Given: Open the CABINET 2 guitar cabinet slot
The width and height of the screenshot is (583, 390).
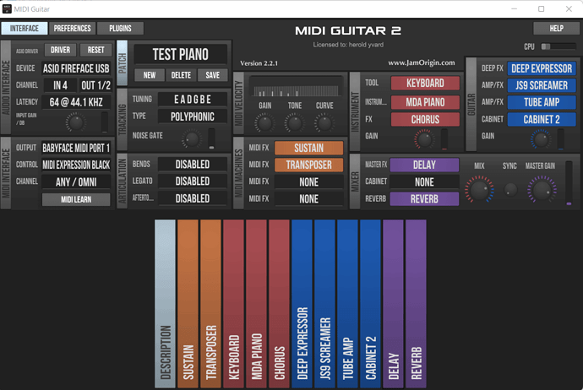Looking at the screenshot, I should pyautogui.click(x=542, y=119).
